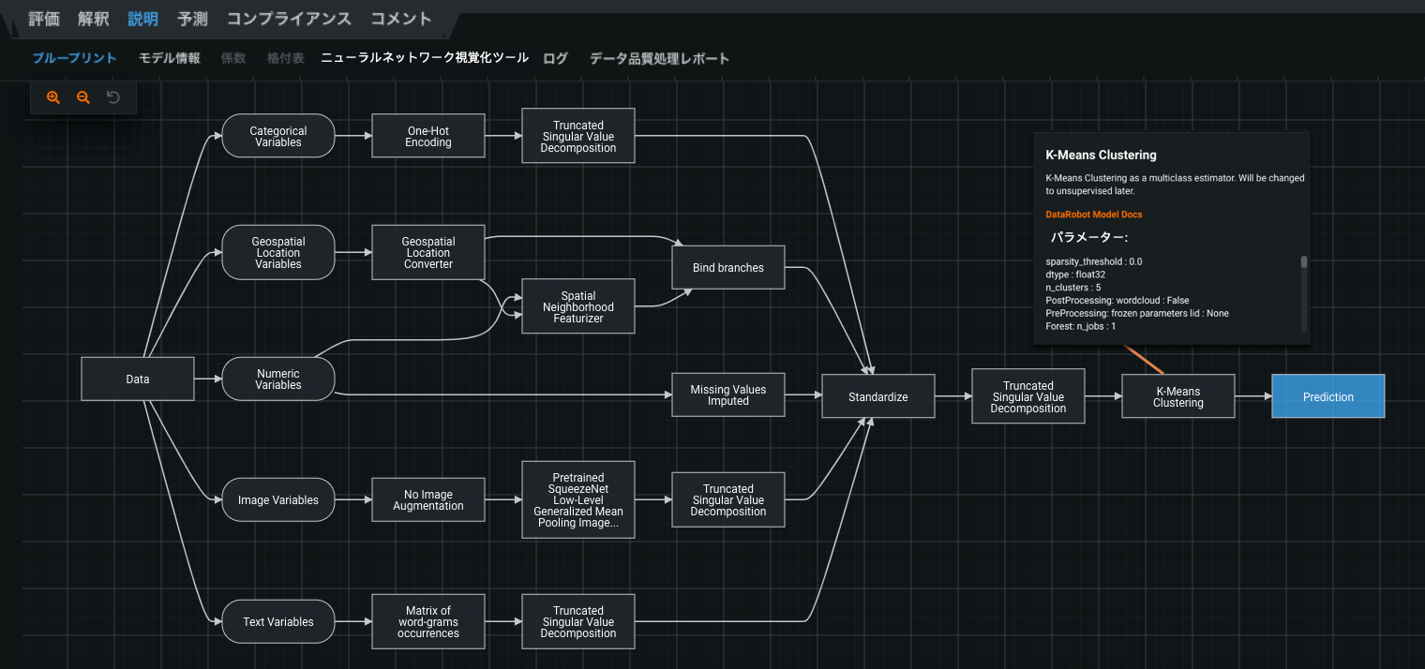Select the blue Prediction node
Viewport: 1425px width, 669px height.
(x=1327, y=396)
